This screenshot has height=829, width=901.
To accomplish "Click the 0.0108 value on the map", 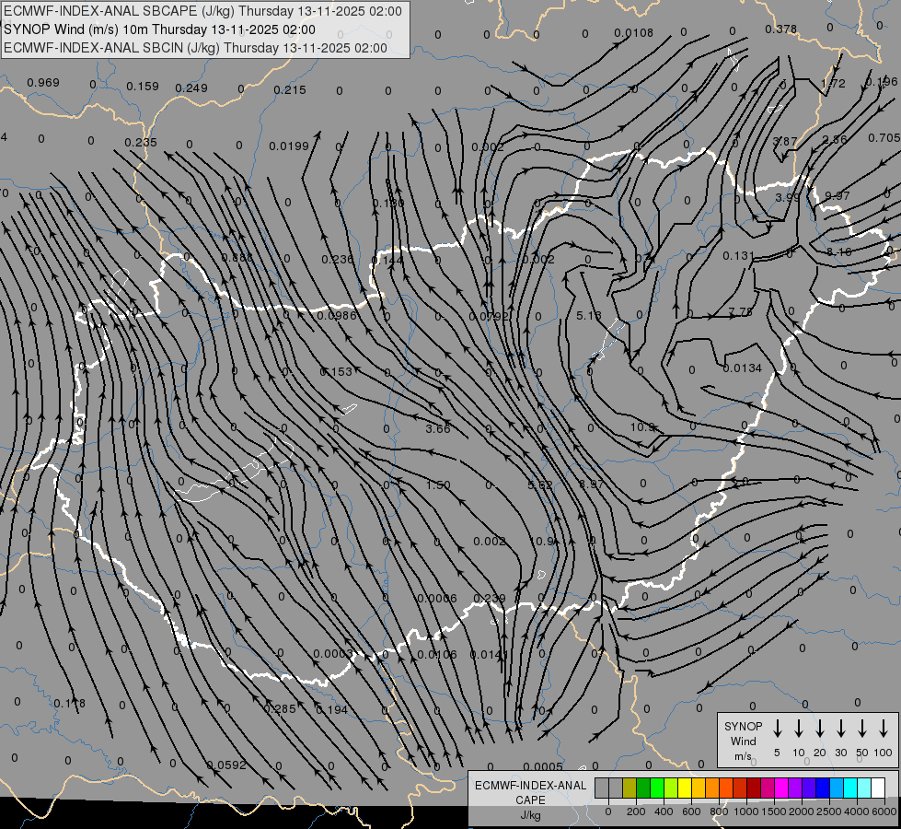I will [x=633, y=33].
